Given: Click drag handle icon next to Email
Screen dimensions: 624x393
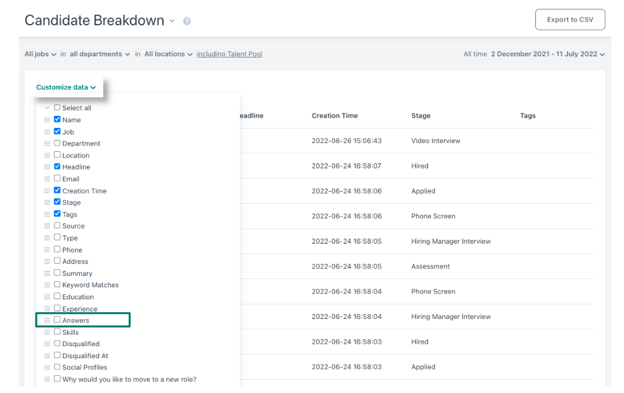Looking at the screenshot, I should click(47, 179).
